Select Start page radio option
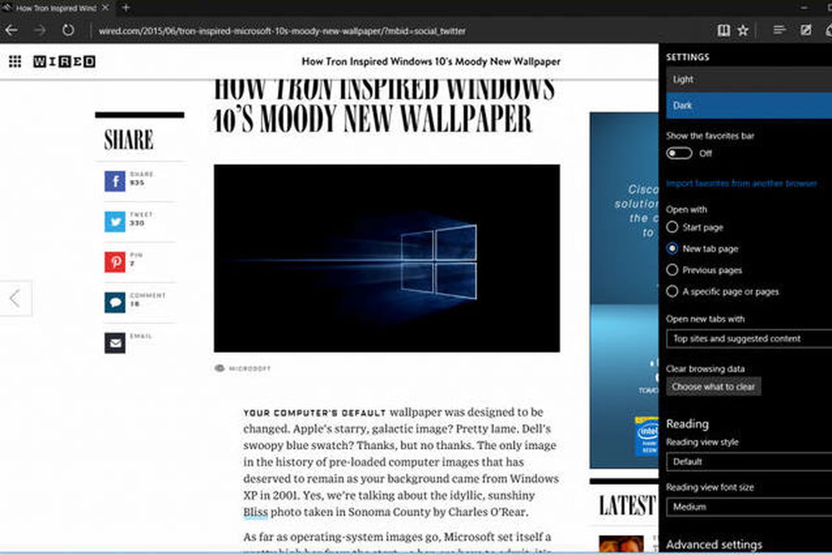The width and height of the screenshot is (832, 555). point(672,227)
